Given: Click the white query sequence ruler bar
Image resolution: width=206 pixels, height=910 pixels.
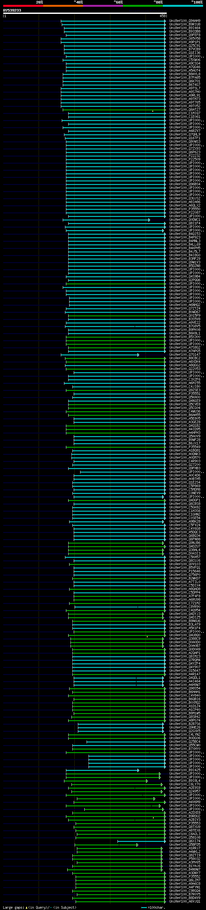Looking at the screenshot, I should pos(85,14).
